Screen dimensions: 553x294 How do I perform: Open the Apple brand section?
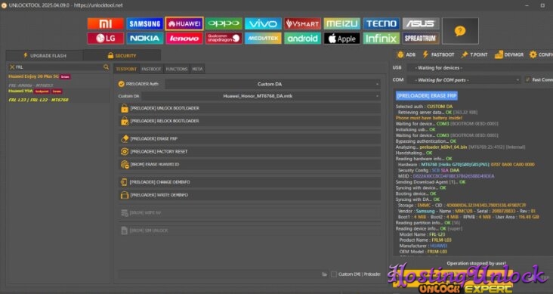tap(341, 38)
